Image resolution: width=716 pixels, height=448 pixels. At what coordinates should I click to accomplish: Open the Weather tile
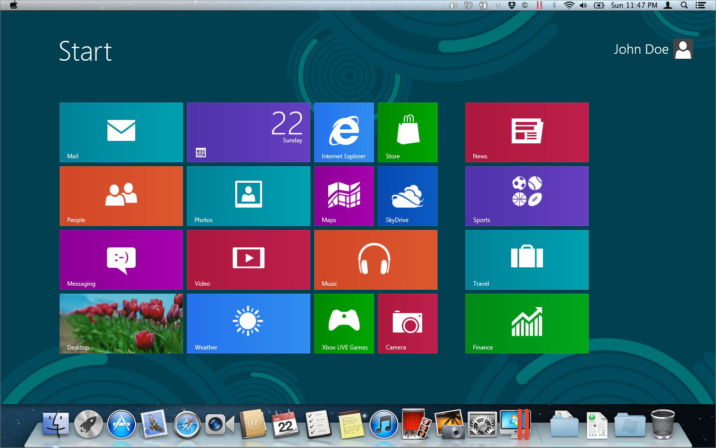click(x=249, y=324)
